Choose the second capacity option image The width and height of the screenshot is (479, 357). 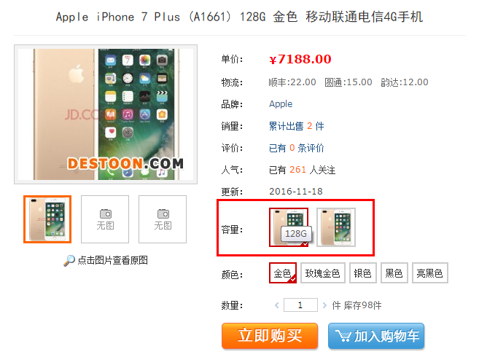tap(336, 227)
